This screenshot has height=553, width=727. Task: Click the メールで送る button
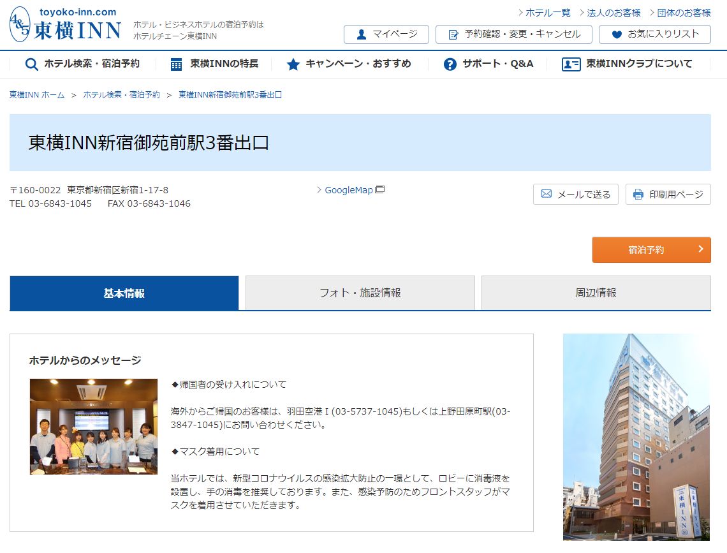(x=575, y=195)
